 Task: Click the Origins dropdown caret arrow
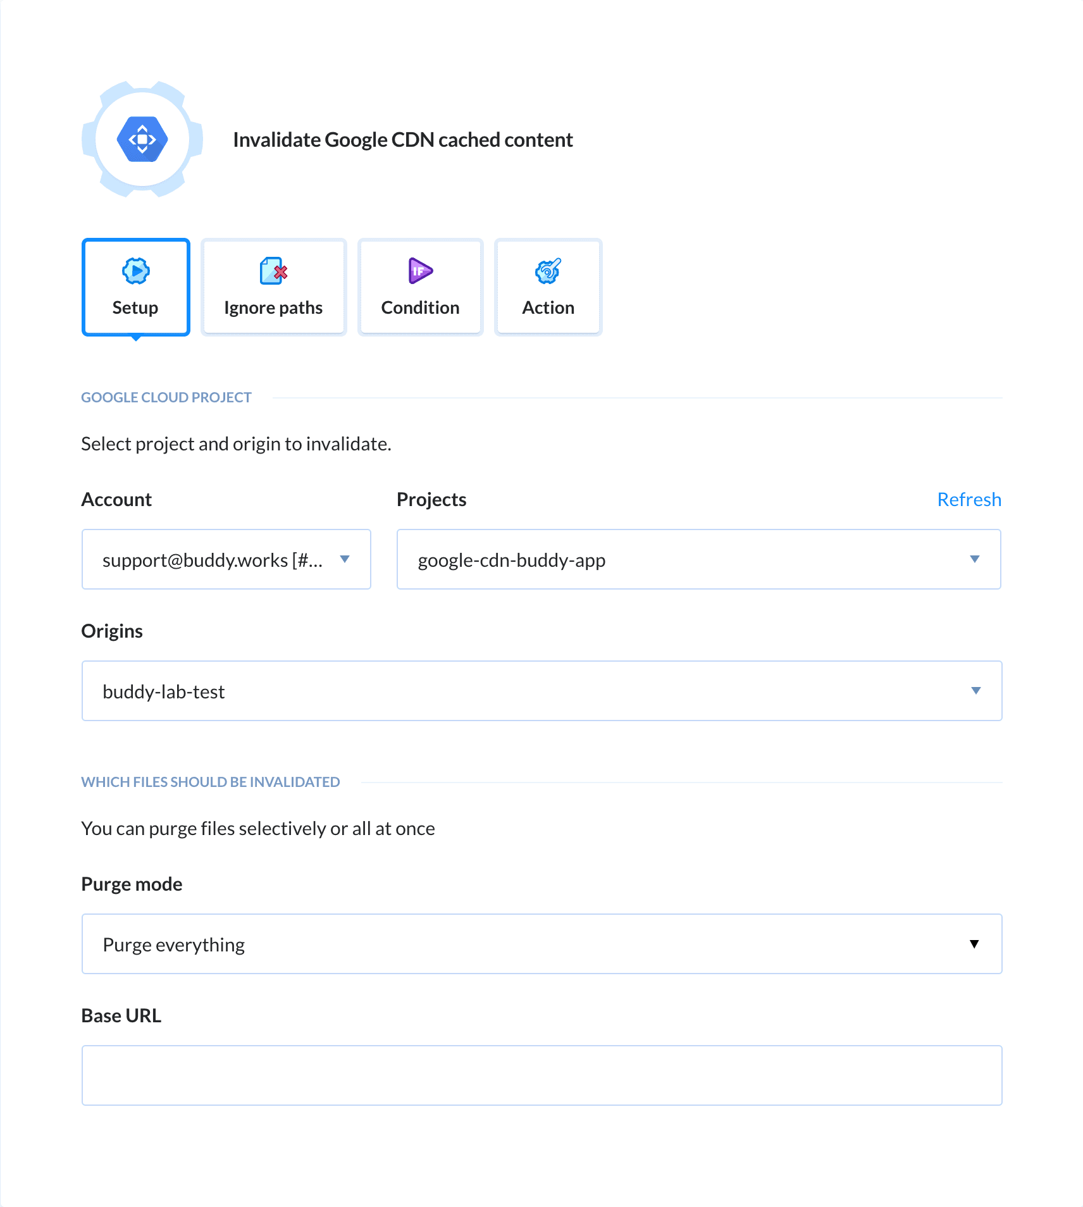(976, 691)
